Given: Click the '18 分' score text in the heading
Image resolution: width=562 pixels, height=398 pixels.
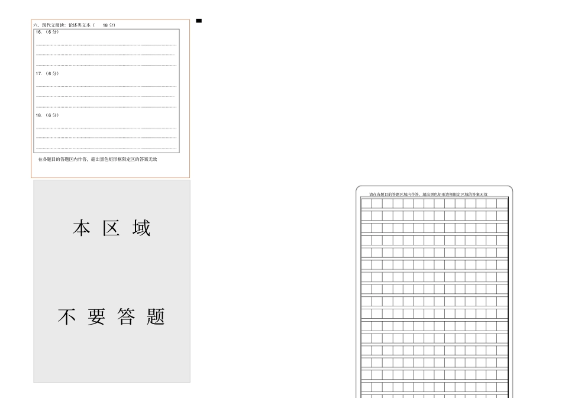Looking at the screenshot, I should click(108, 25).
